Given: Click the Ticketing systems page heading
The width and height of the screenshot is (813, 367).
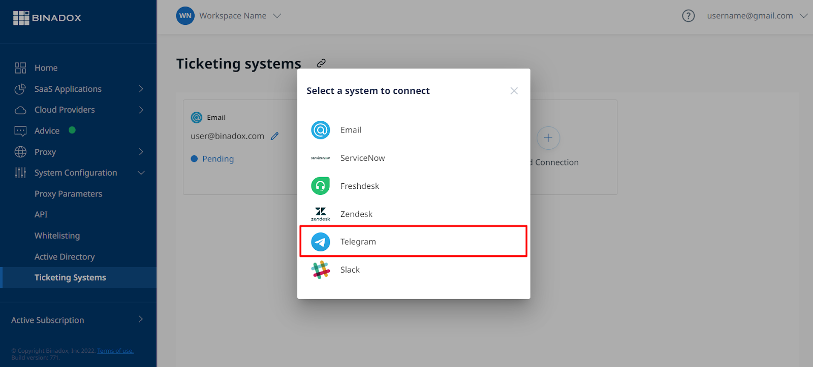Looking at the screenshot, I should [239, 63].
